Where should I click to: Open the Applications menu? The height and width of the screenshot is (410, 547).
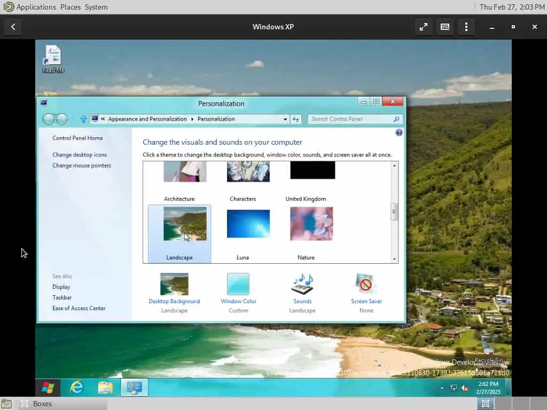click(36, 7)
